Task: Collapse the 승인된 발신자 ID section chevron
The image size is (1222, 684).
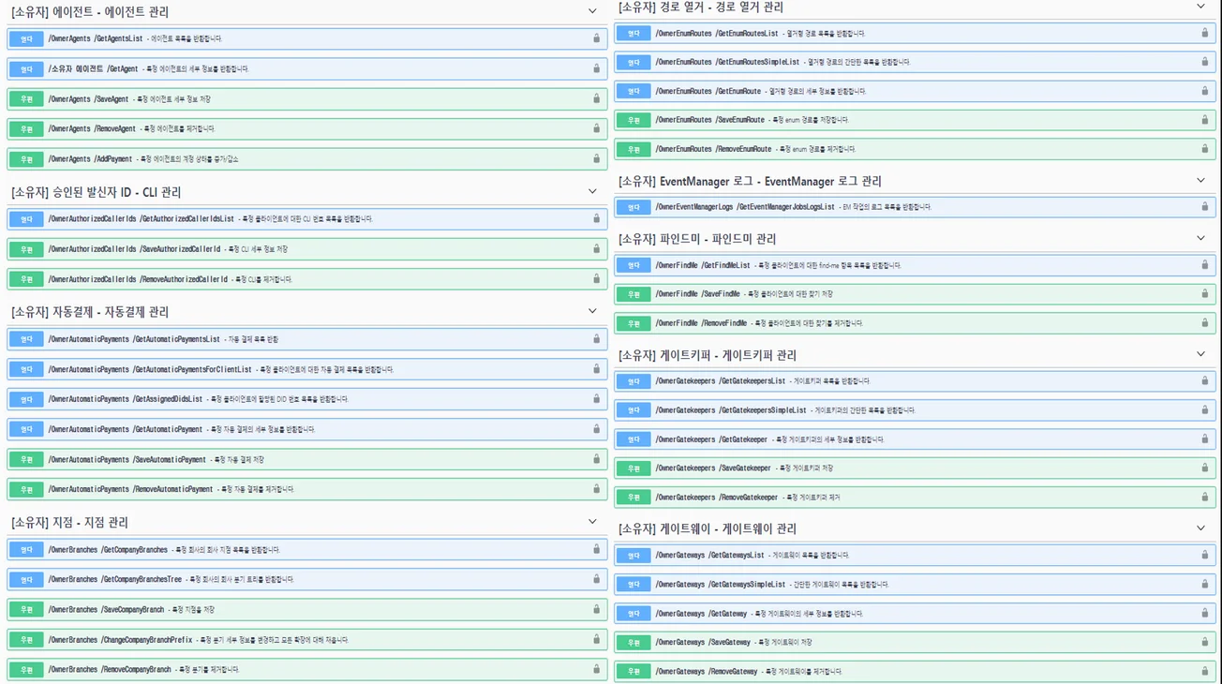Action: pyautogui.click(x=592, y=191)
